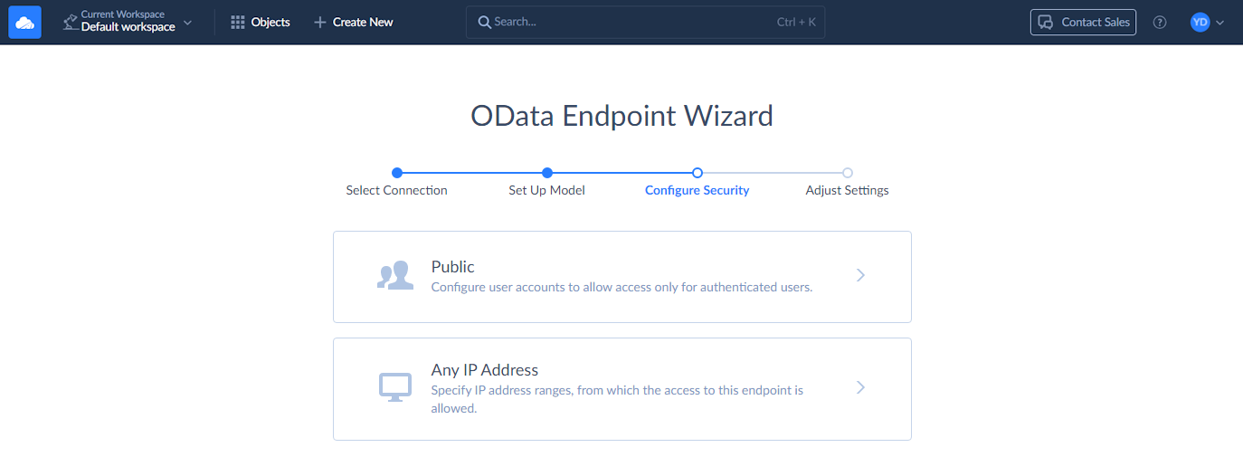The width and height of the screenshot is (1243, 476).
Task: Click the workspace lamp icon
Action: 70,23
